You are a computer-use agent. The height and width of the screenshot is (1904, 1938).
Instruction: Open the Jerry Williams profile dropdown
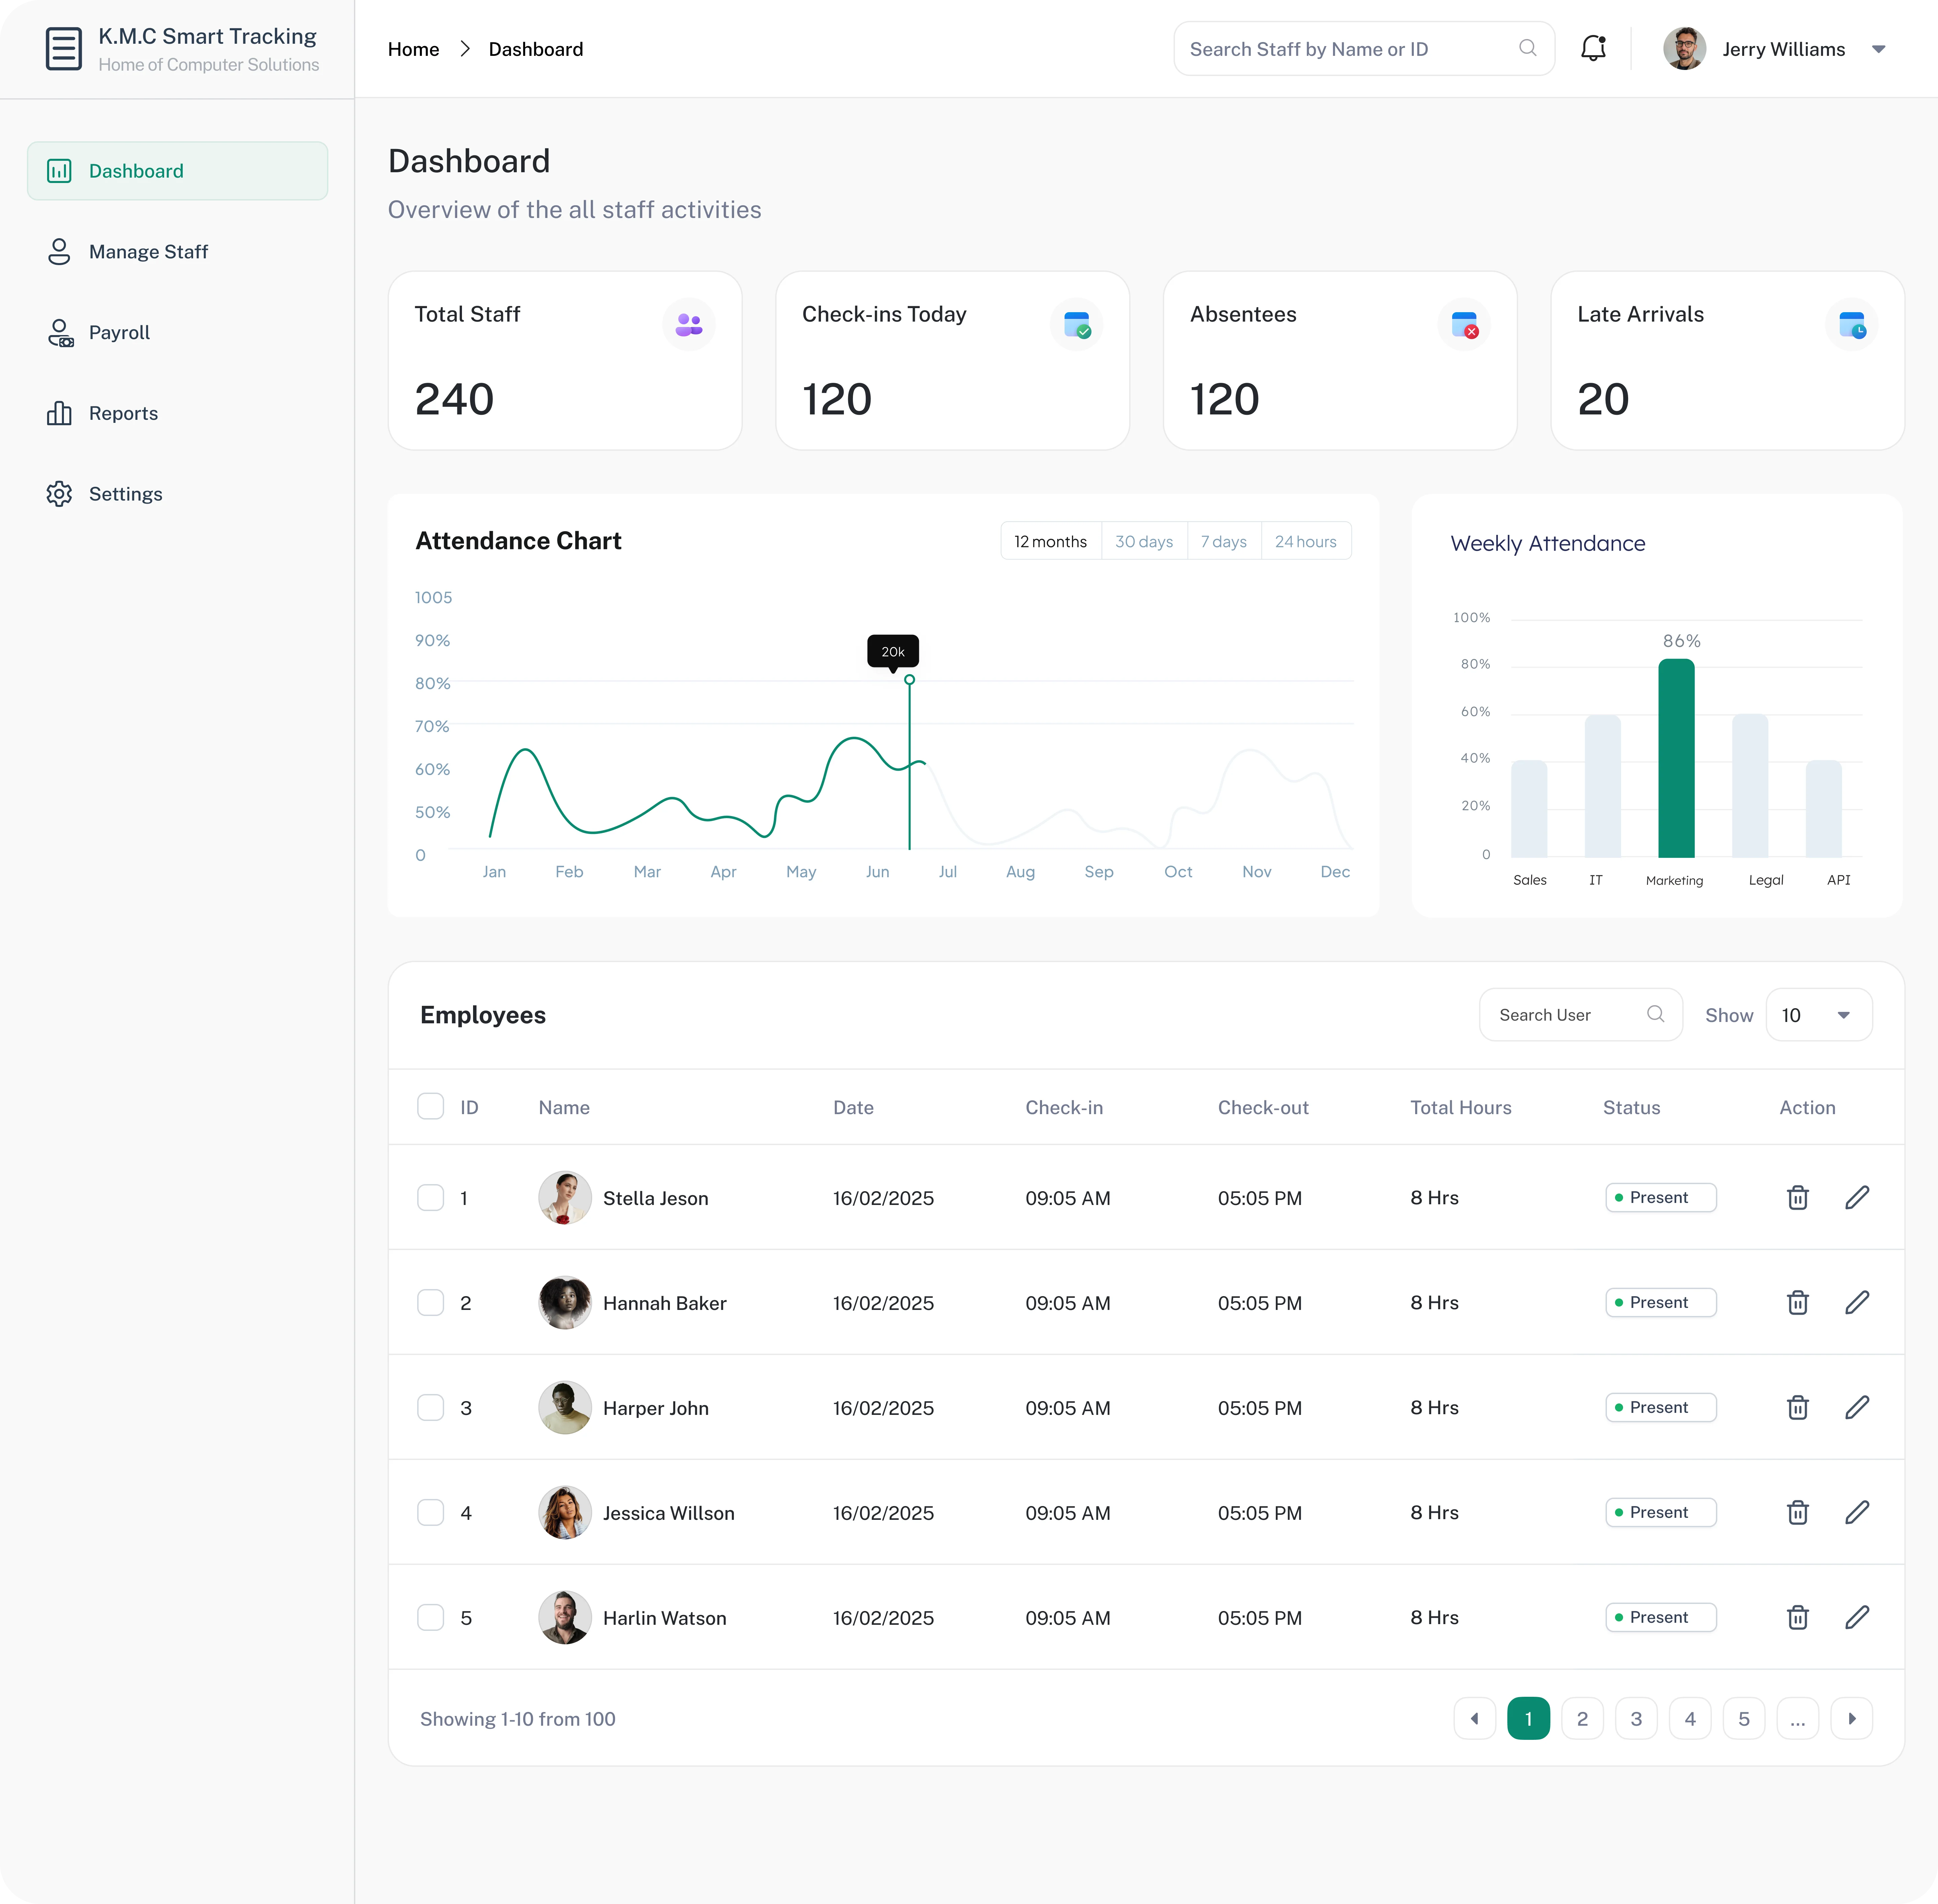[x=1878, y=49]
